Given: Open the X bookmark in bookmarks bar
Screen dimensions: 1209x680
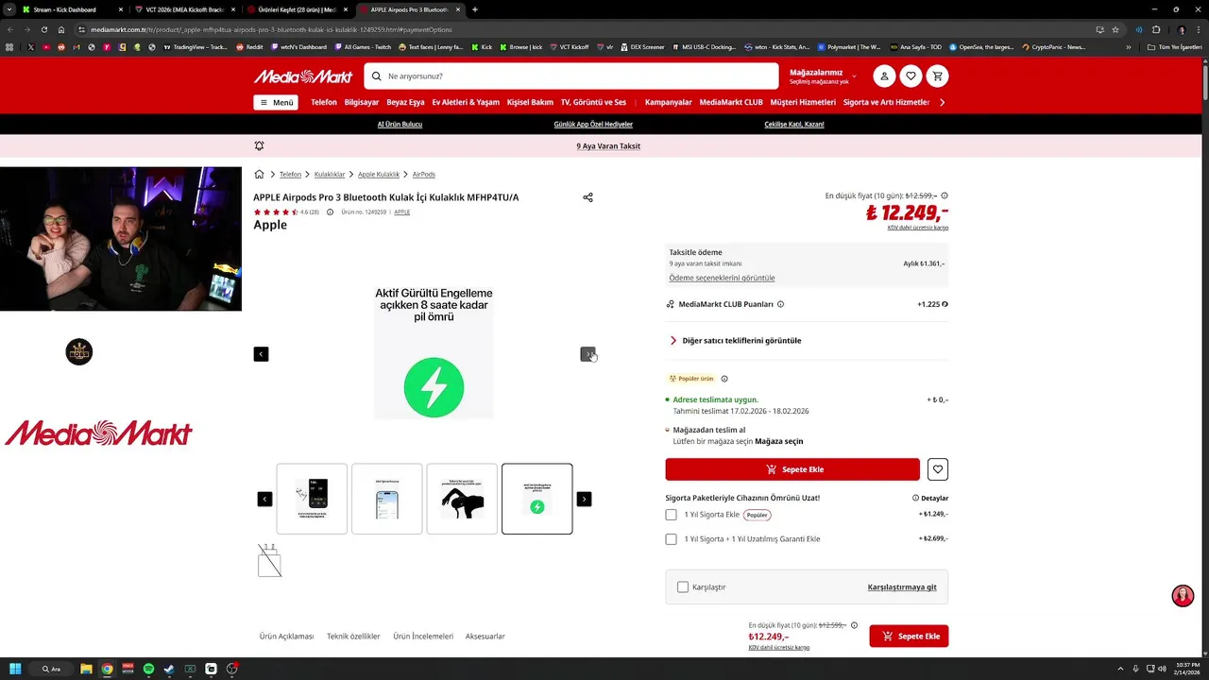Looking at the screenshot, I should tap(30, 46).
